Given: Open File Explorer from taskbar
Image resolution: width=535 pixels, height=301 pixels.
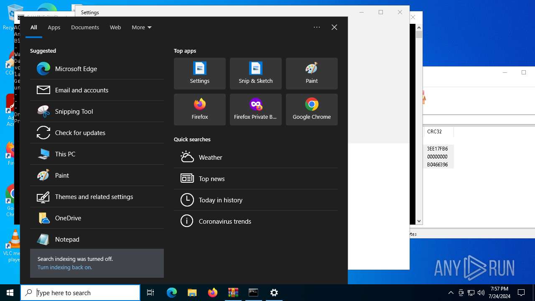Looking at the screenshot, I should click(x=192, y=293).
